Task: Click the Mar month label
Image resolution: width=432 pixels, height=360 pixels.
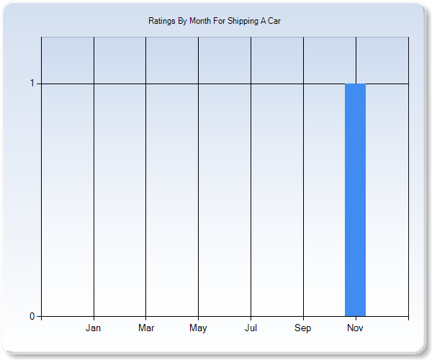Action: coord(146,328)
